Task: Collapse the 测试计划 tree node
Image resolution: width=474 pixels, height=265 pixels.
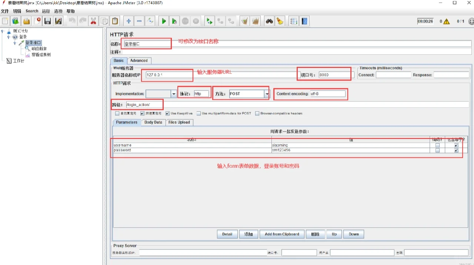Action: (x=3, y=31)
